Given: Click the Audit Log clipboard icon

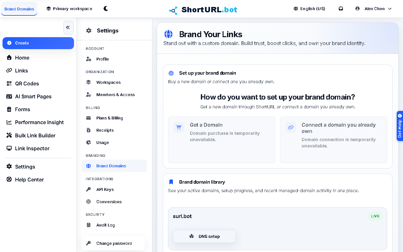Looking at the screenshot, I should 88,225.
